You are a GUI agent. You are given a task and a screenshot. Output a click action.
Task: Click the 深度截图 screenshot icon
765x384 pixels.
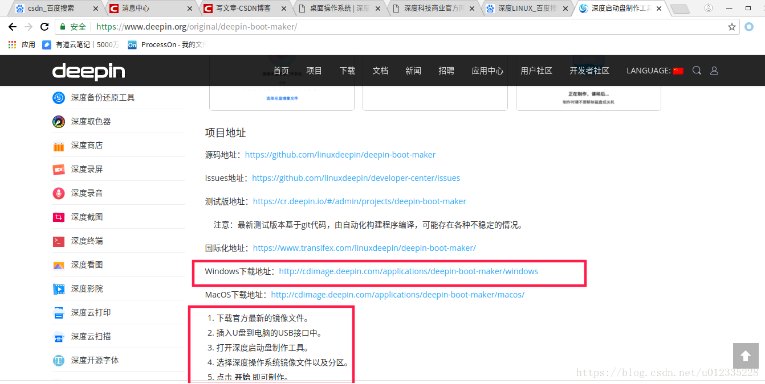tap(59, 217)
